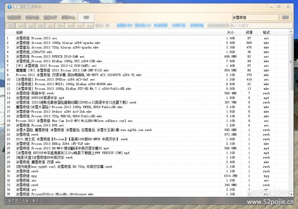The width and height of the screenshot is (298, 209).
Task: Select the Dvdscr x264 Ac3-Jyk.mkv row
Action: pos(147,112)
